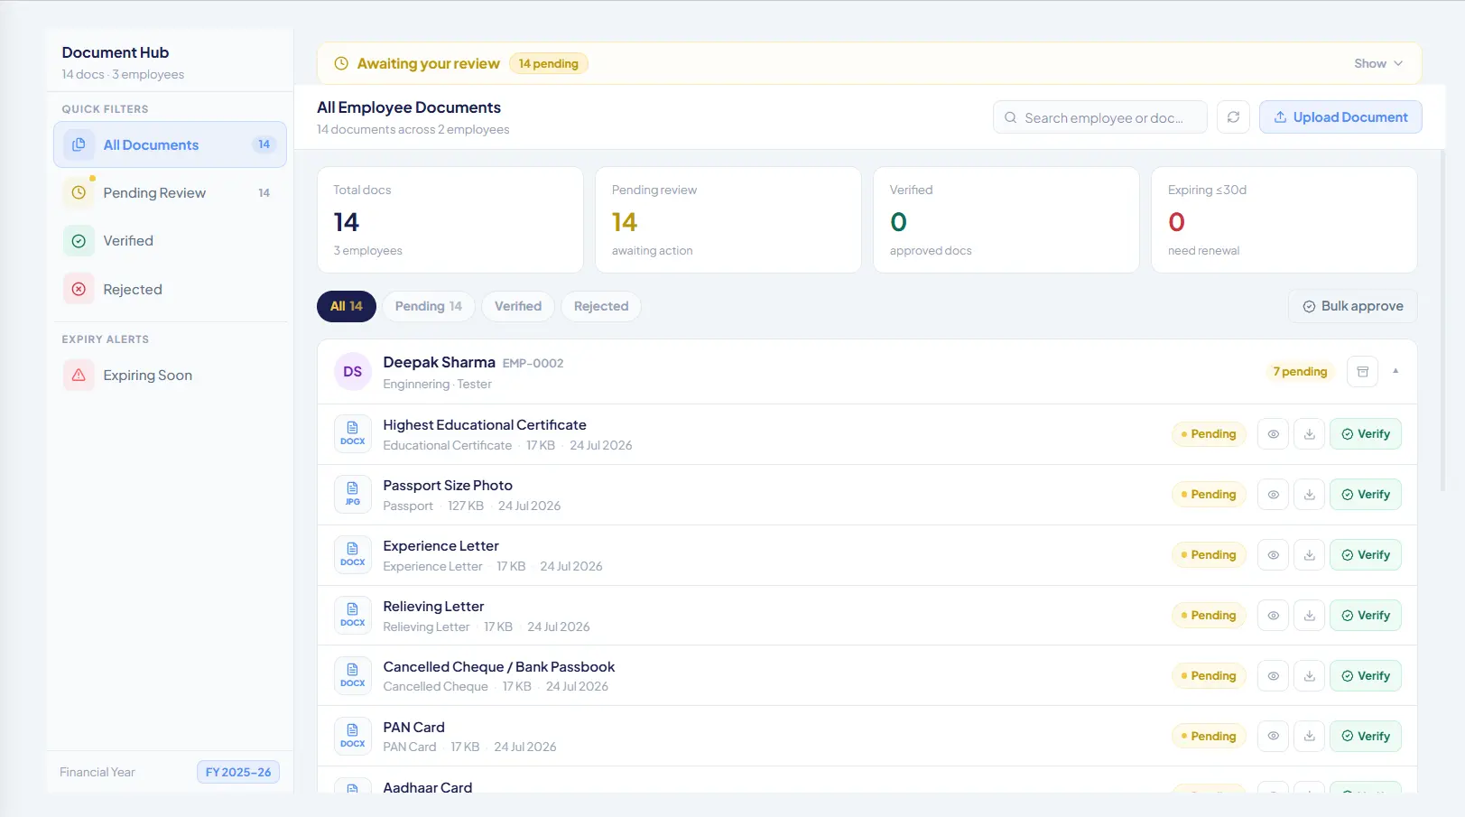
Task: Preview the Highest Educational Certificate with the eye icon
Action: click(1273, 434)
